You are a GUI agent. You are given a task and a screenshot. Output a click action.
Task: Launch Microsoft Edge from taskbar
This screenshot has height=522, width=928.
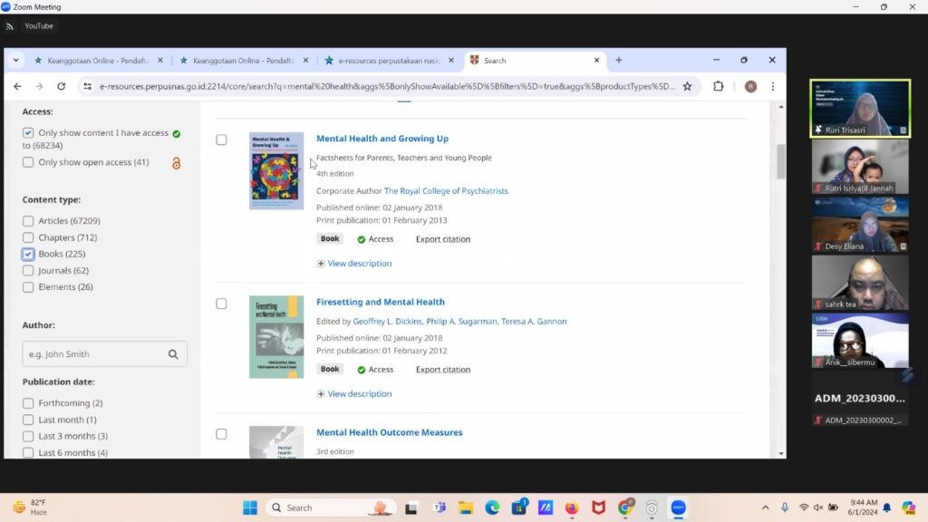(492, 507)
